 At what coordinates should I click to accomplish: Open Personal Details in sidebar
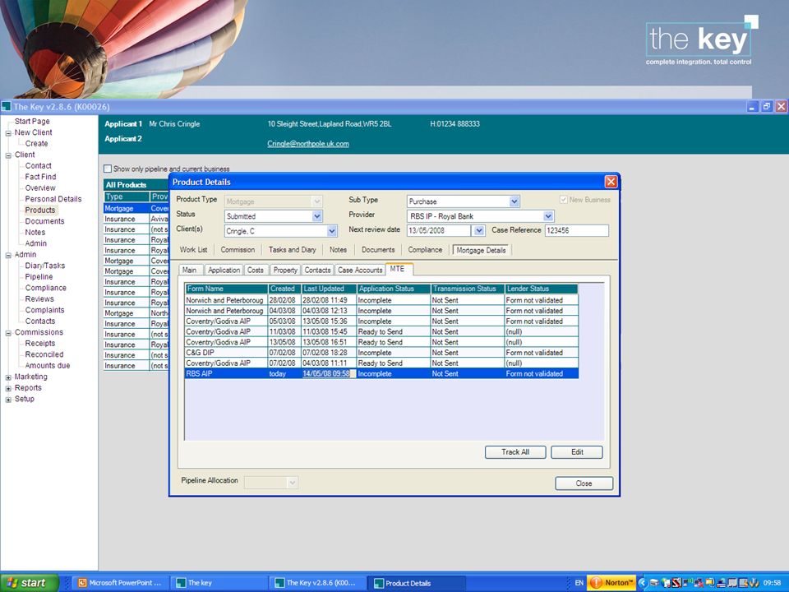(x=53, y=199)
